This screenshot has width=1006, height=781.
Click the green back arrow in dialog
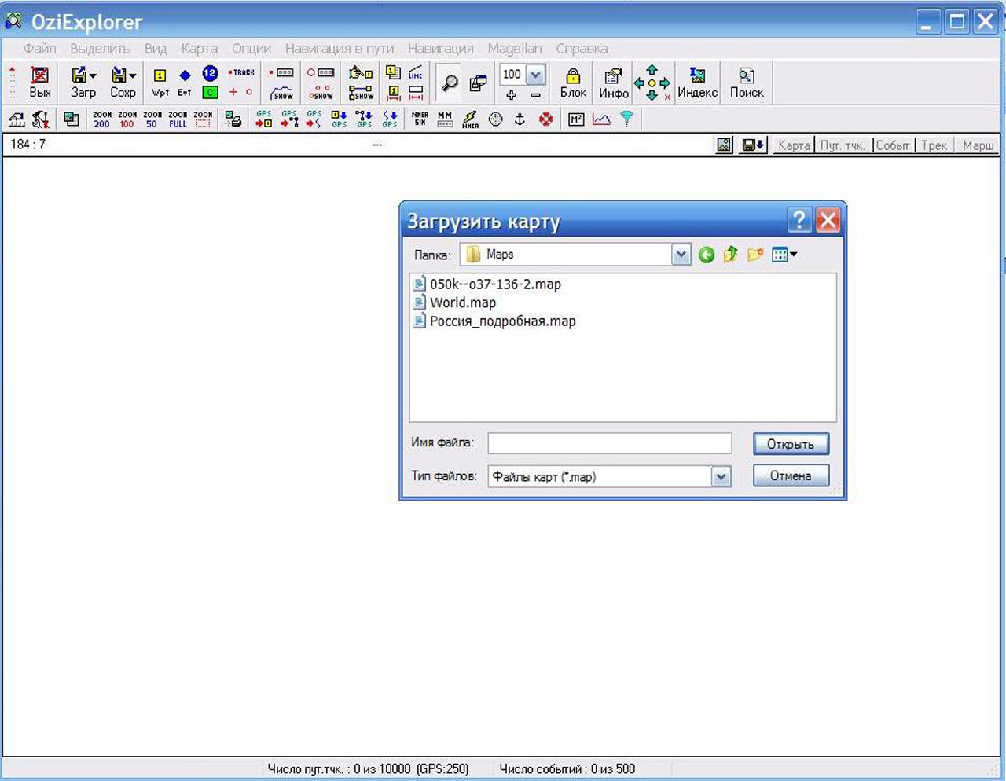[707, 255]
